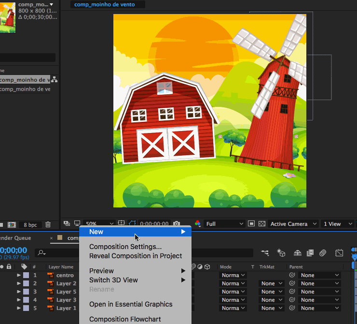Screen dimensions: 357x324
Task: Click the flowchart icon beside the selected composition
Action: point(55,80)
